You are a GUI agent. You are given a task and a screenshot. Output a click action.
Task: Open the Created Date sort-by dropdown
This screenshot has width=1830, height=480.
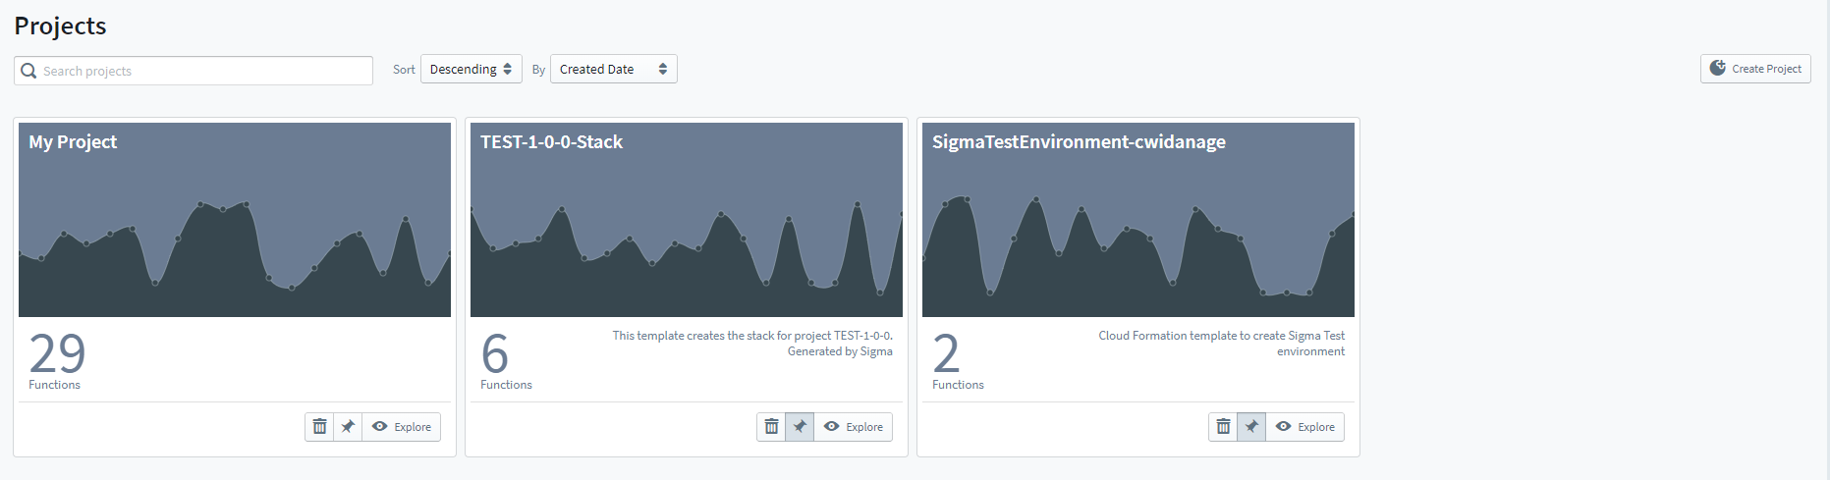[613, 70]
